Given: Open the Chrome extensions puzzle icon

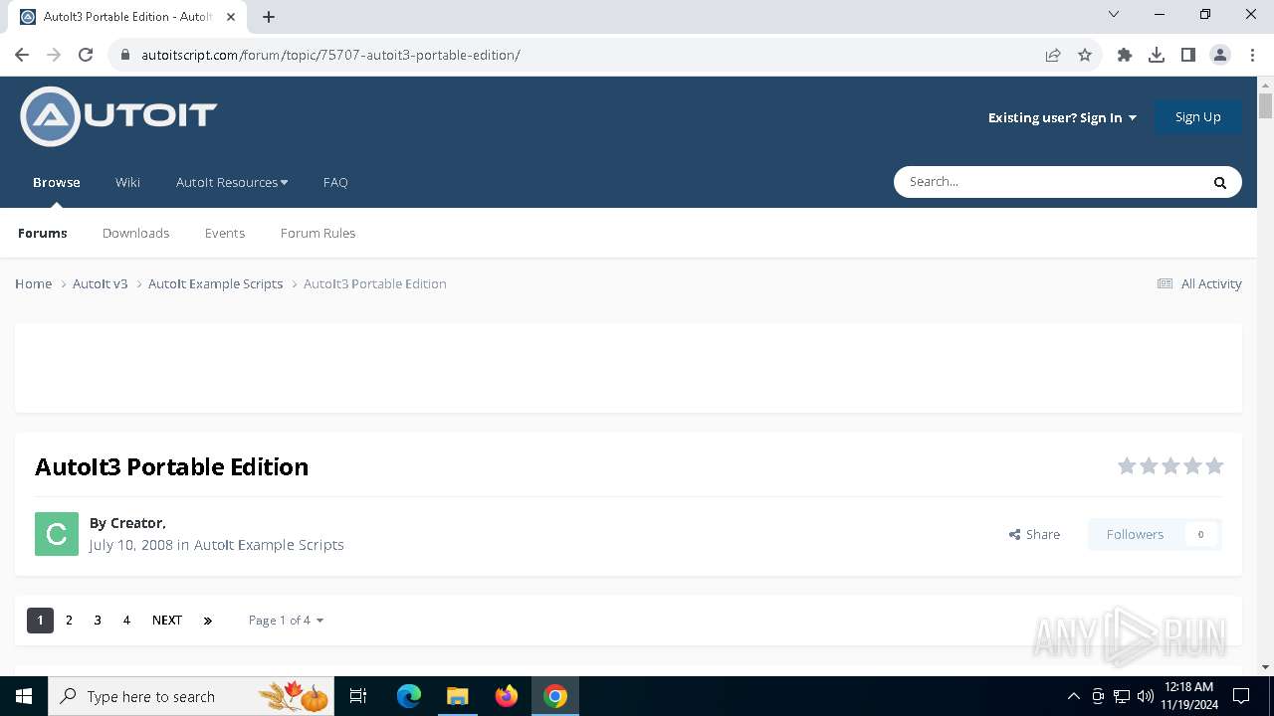Looking at the screenshot, I should [x=1125, y=55].
